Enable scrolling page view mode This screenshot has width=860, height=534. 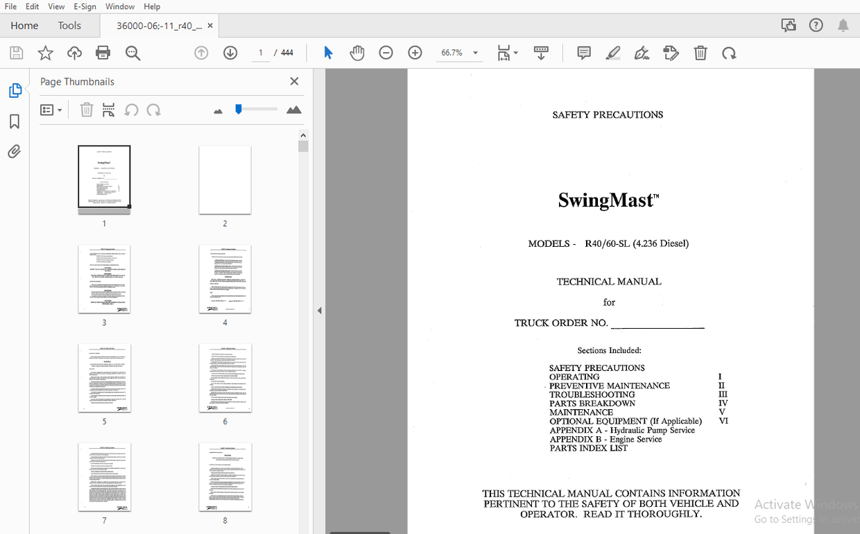tap(541, 53)
